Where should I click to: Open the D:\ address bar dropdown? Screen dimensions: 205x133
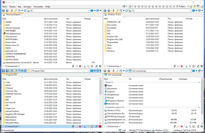pos(88,11)
